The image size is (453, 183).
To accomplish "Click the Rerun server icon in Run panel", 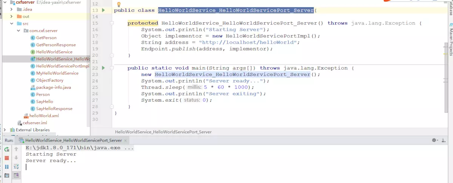I will (6, 149).
